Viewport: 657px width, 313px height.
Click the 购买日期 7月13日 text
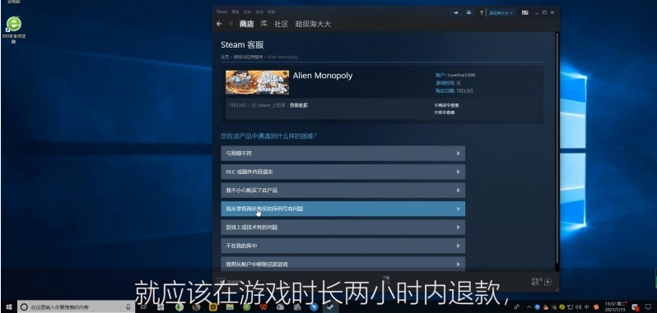pyautogui.click(x=454, y=90)
